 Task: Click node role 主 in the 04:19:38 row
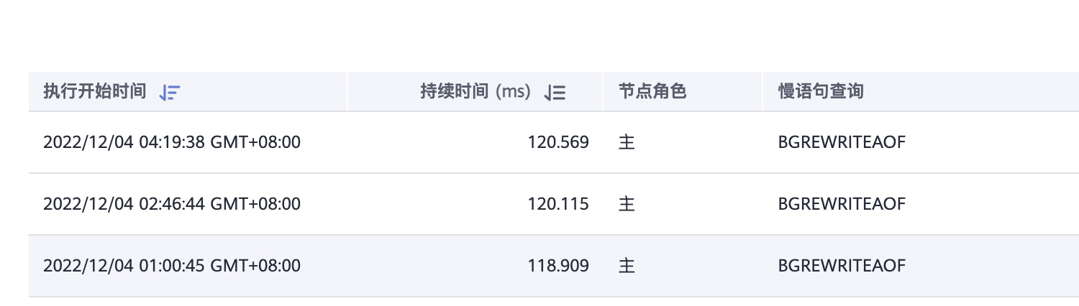coord(627,142)
